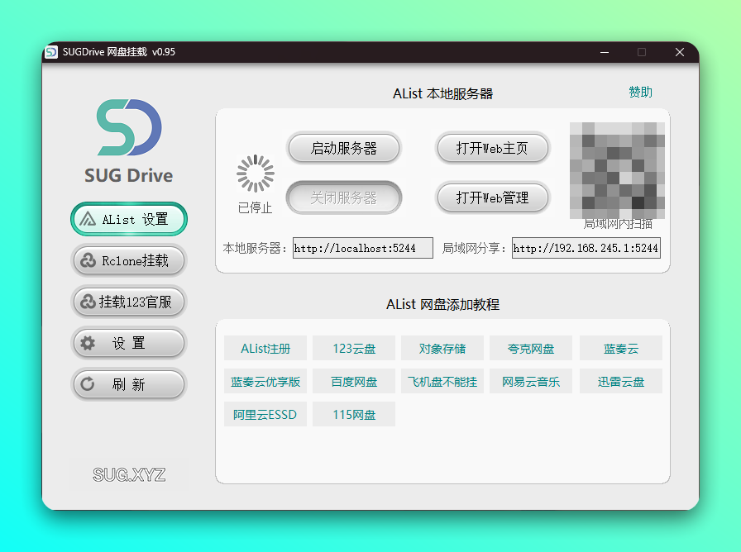Open the AList注册 tutorial link
Screen dimensions: 741x552
coord(265,348)
